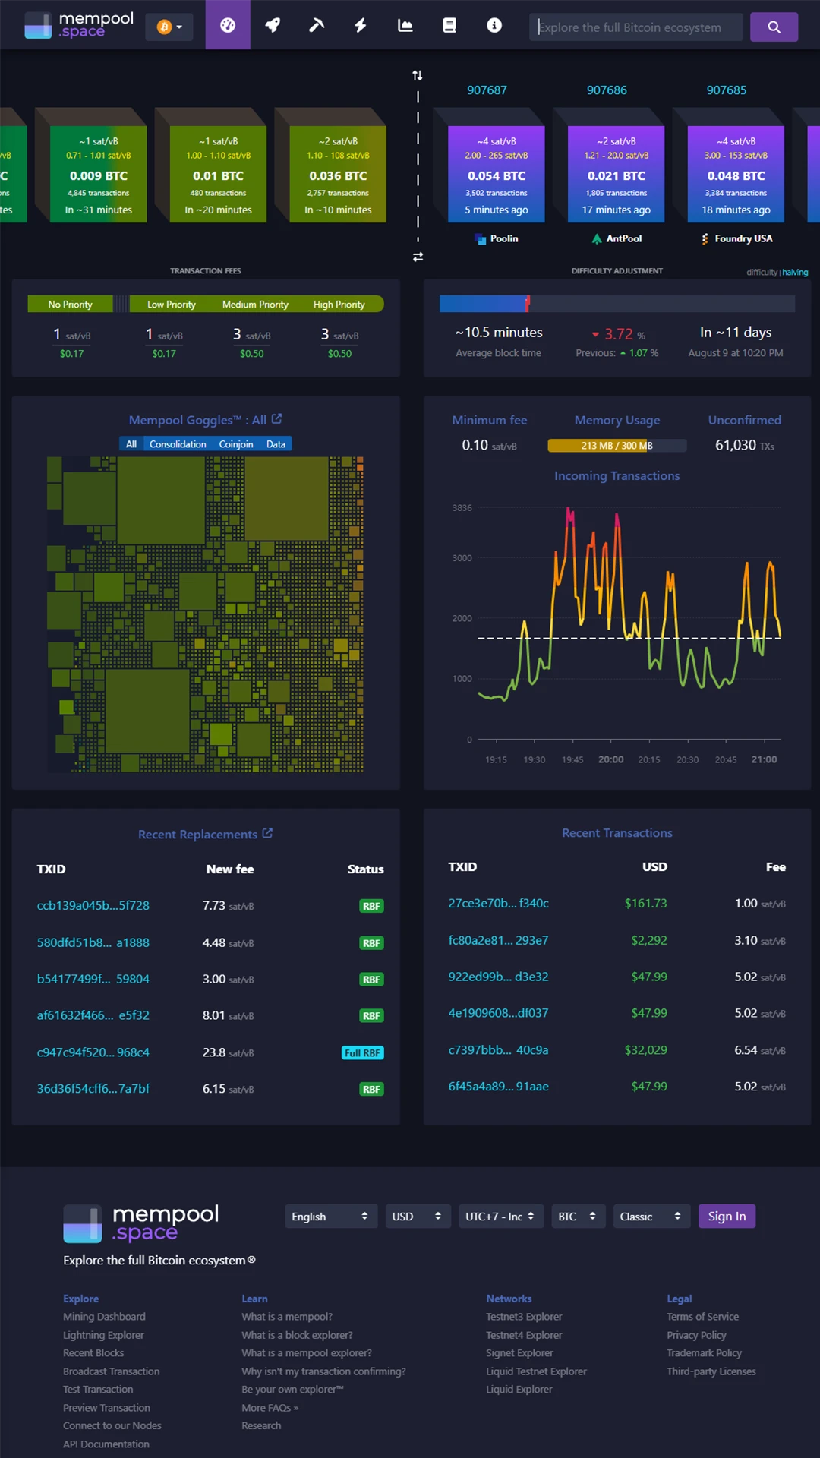This screenshot has width=820, height=1458.
Task: Click the swap direction arrows below divider
Action: coord(418,257)
